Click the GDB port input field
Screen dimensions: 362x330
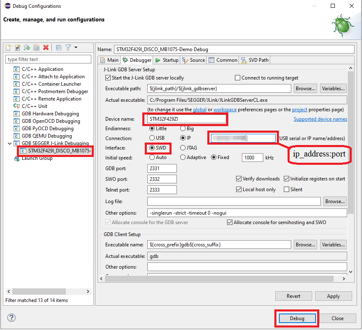[x=162, y=168]
